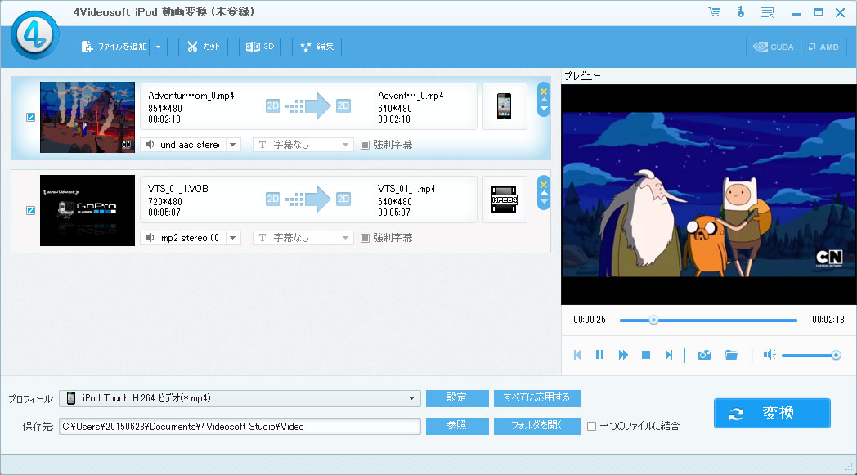
Task: Skip to next file in preview
Action: pyautogui.click(x=668, y=355)
